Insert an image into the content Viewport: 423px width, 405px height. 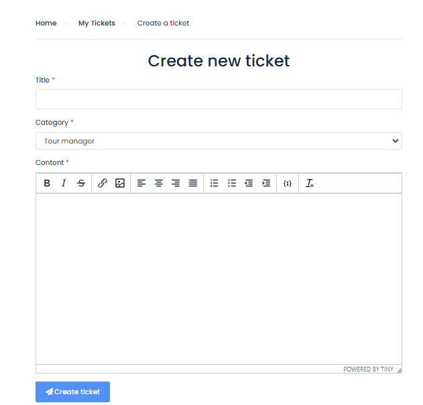coord(120,183)
